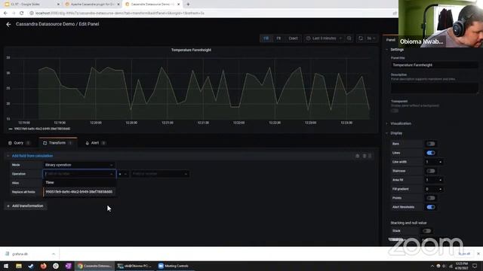
Task: Open the Windows Start menu
Action: pyautogui.click(x=6, y=266)
